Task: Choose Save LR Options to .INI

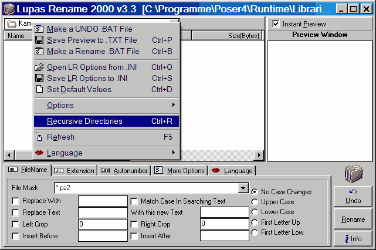Action: click(x=107, y=78)
